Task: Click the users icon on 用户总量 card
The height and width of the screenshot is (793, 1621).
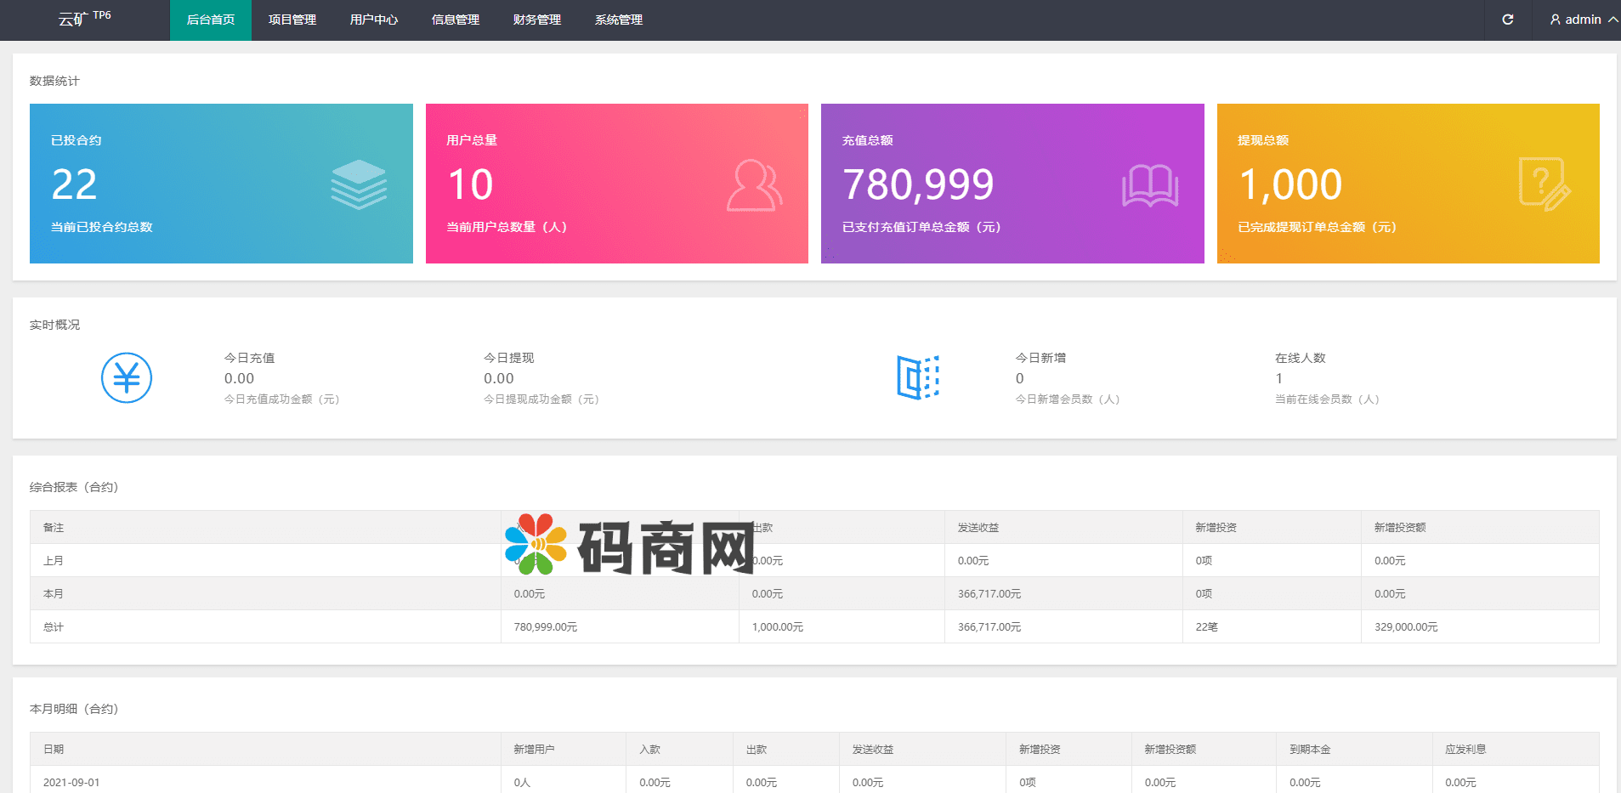Action: coord(754,185)
